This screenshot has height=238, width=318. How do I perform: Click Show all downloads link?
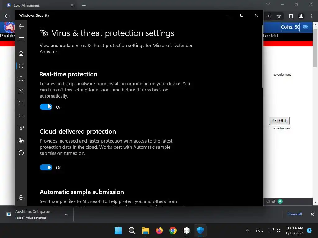click(x=294, y=214)
